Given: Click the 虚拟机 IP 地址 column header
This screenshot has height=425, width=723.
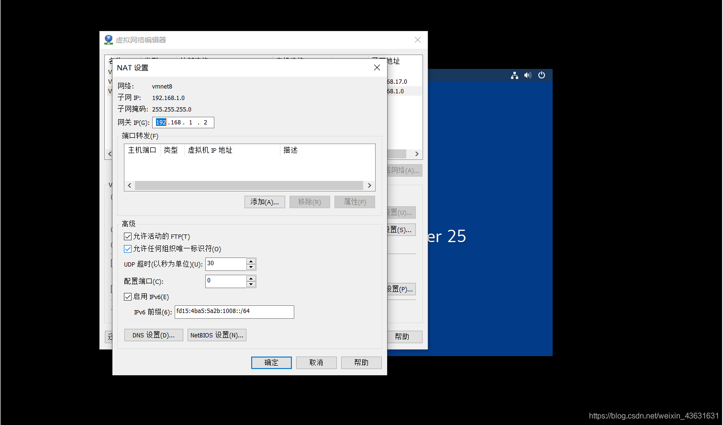Looking at the screenshot, I should pyautogui.click(x=232, y=150).
